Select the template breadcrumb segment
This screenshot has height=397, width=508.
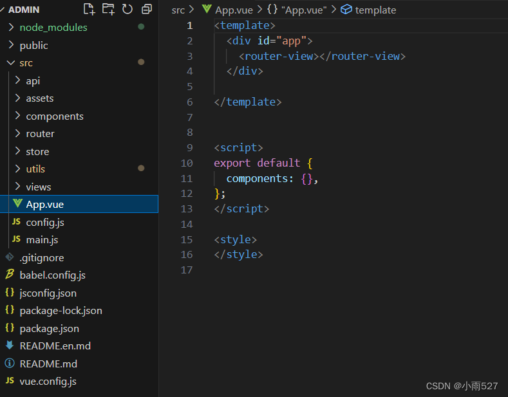point(375,10)
